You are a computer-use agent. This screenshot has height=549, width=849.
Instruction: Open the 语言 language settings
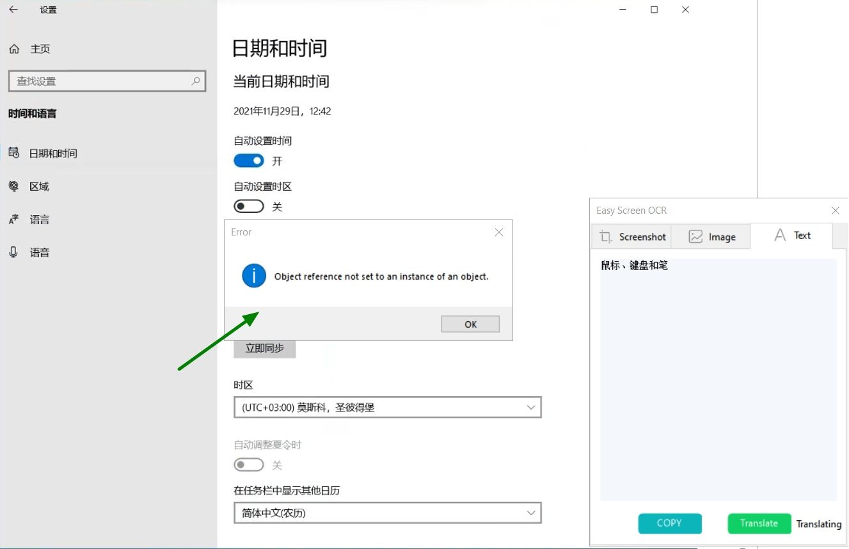29,219
